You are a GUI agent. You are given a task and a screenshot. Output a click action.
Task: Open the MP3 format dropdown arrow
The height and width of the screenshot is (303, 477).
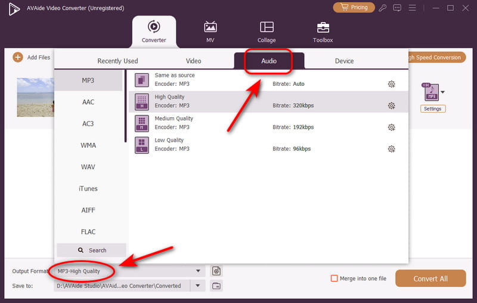coord(442,92)
